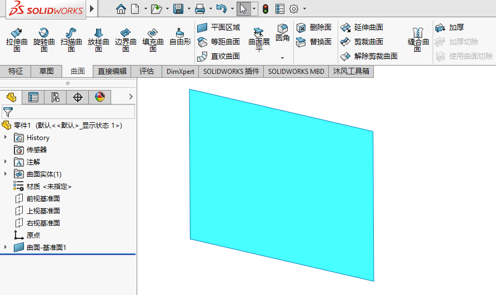
Task: Expand the History tree node
Action: 6,137
